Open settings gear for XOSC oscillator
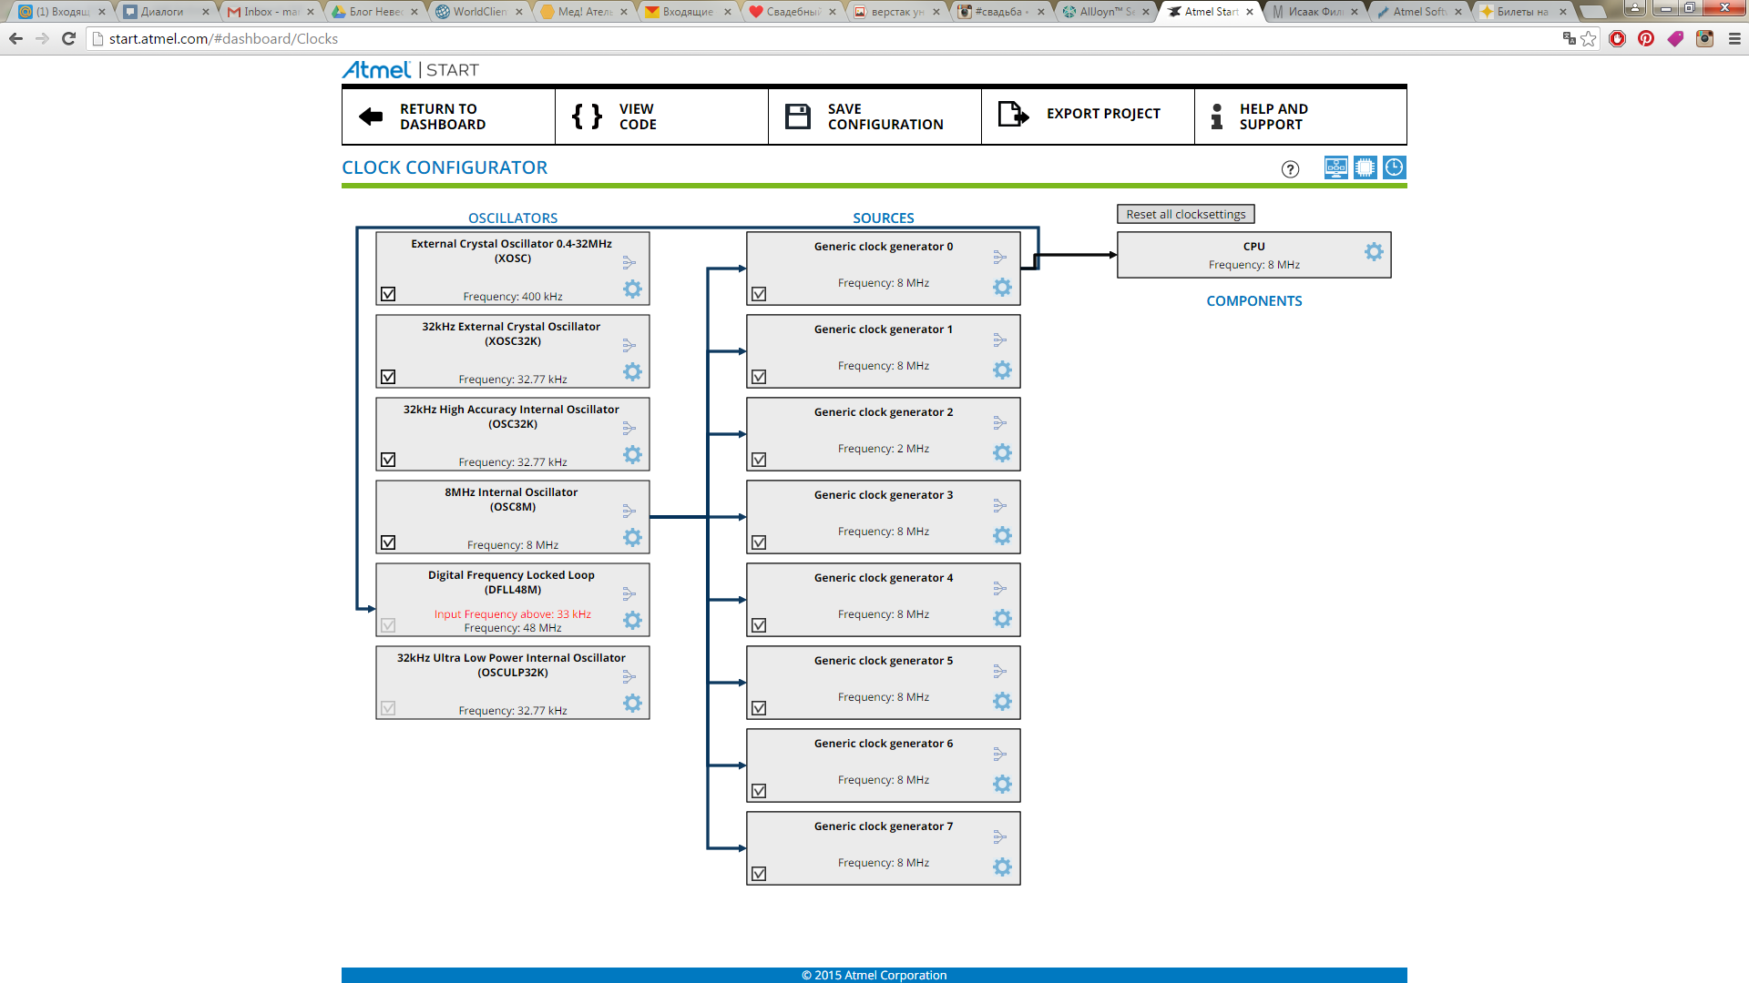Viewport: 1749px width, 983px height. [632, 289]
